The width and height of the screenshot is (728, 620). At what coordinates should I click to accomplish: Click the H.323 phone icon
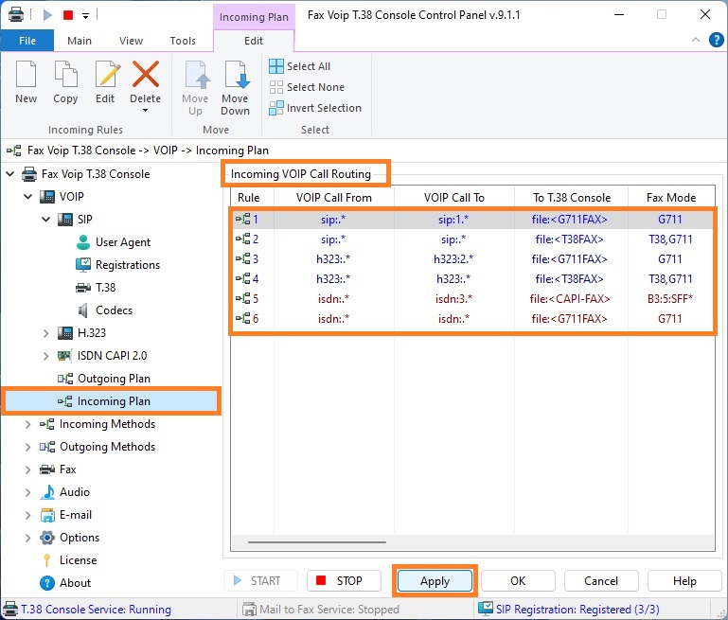(65, 333)
